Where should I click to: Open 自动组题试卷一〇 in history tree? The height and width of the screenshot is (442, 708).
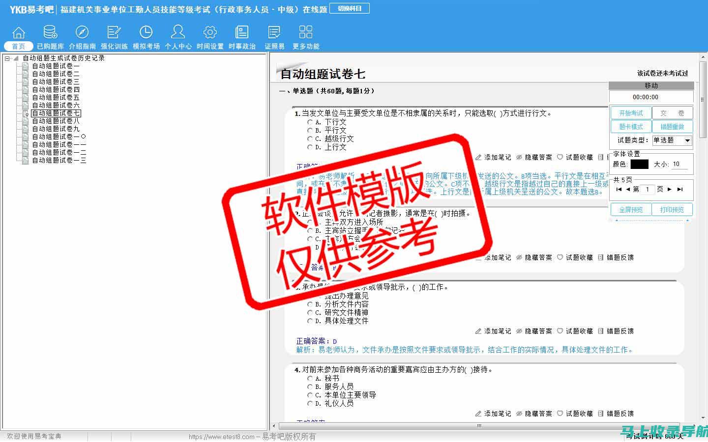pyautogui.click(x=59, y=137)
